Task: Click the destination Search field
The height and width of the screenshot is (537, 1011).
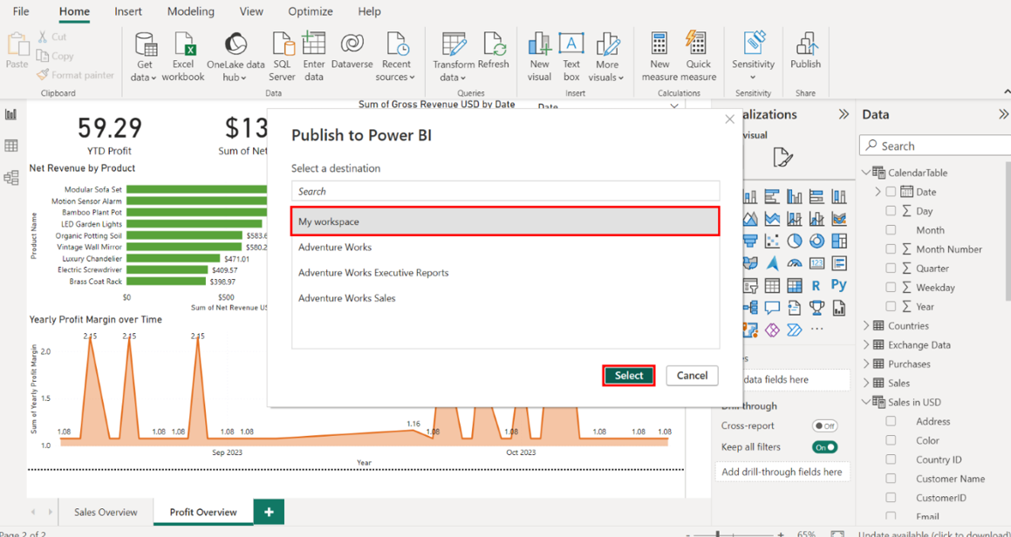Action: [x=505, y=191]
